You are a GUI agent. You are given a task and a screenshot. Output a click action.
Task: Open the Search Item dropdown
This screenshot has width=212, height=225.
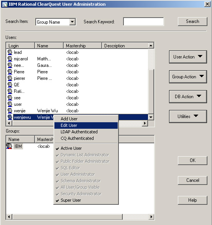pos(72,22)
